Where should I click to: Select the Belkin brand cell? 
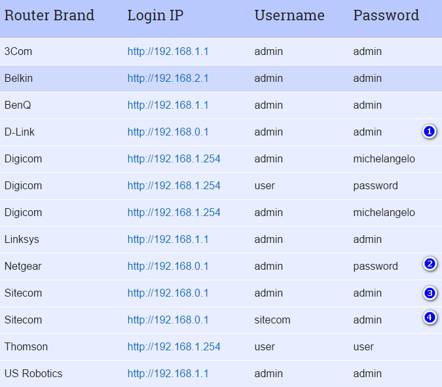tap(18, 79)
